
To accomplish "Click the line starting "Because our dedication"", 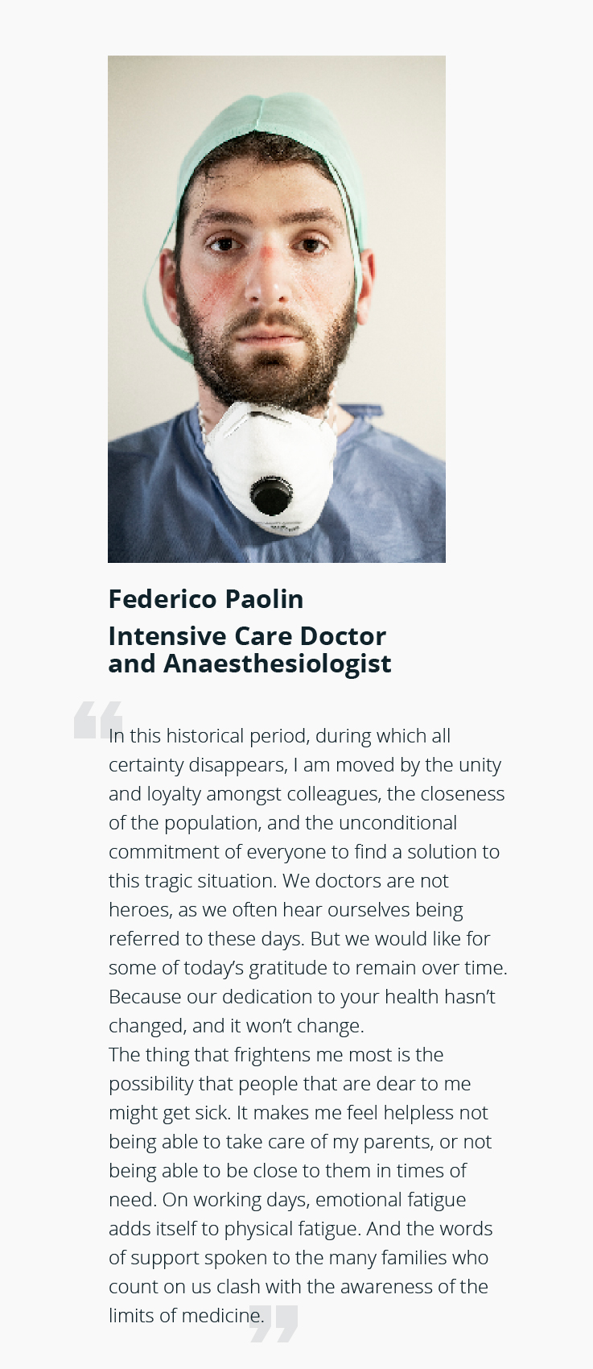I will [x=302, y=997].
